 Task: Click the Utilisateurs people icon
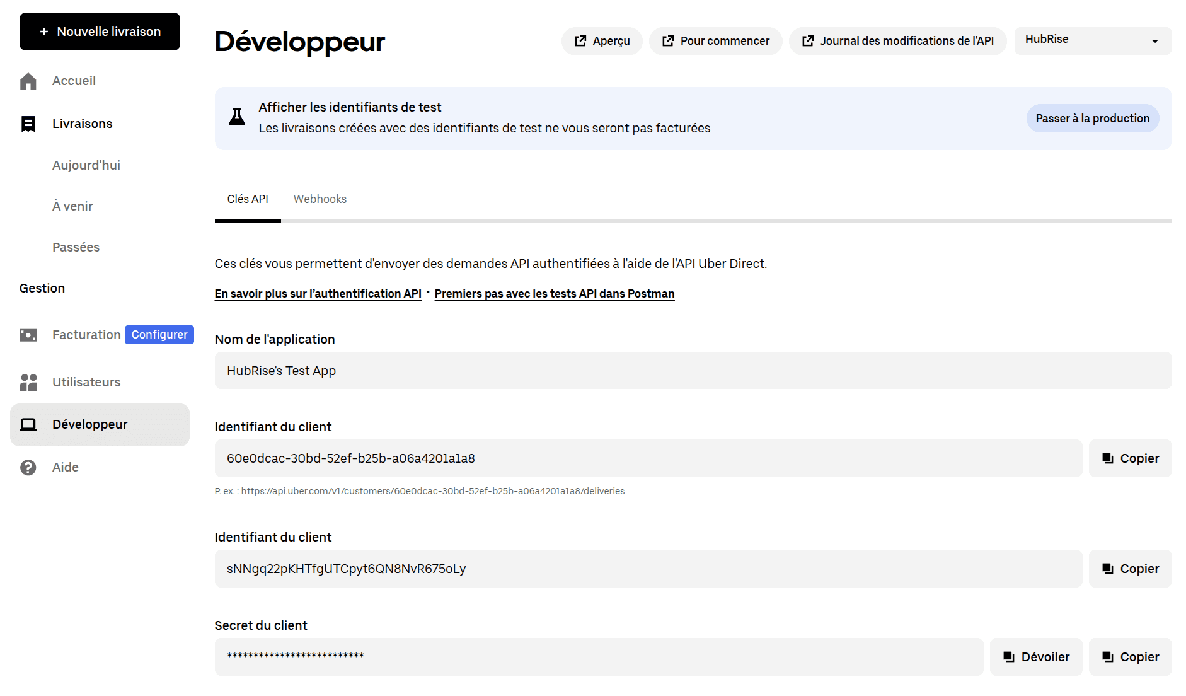[x=28, y=381]
